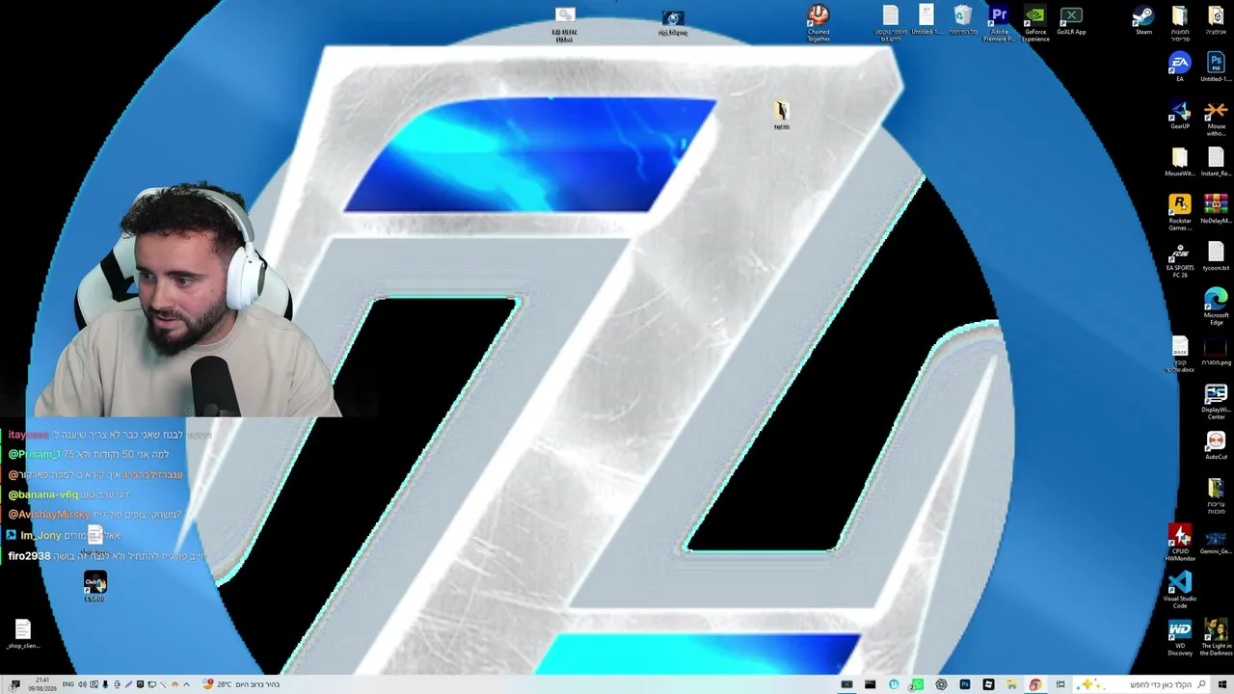This screenshot has width=1234, height=694.
Task: Select the Instant_Re... file icon
Action: [1216, 162]
